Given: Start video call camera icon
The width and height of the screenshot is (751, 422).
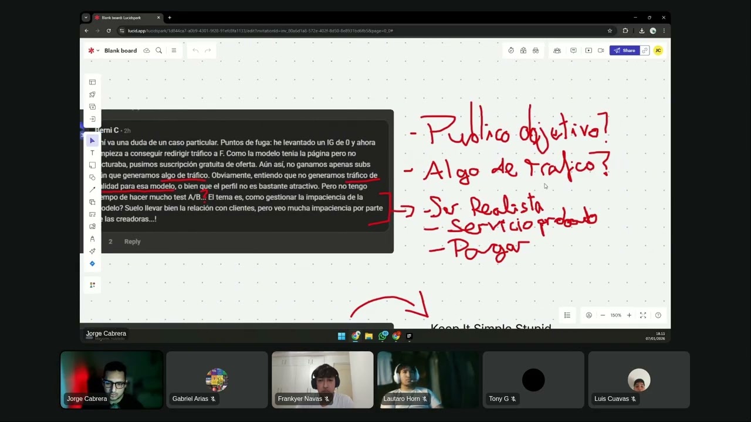Looking at the screenshot, I should [601, 50].
